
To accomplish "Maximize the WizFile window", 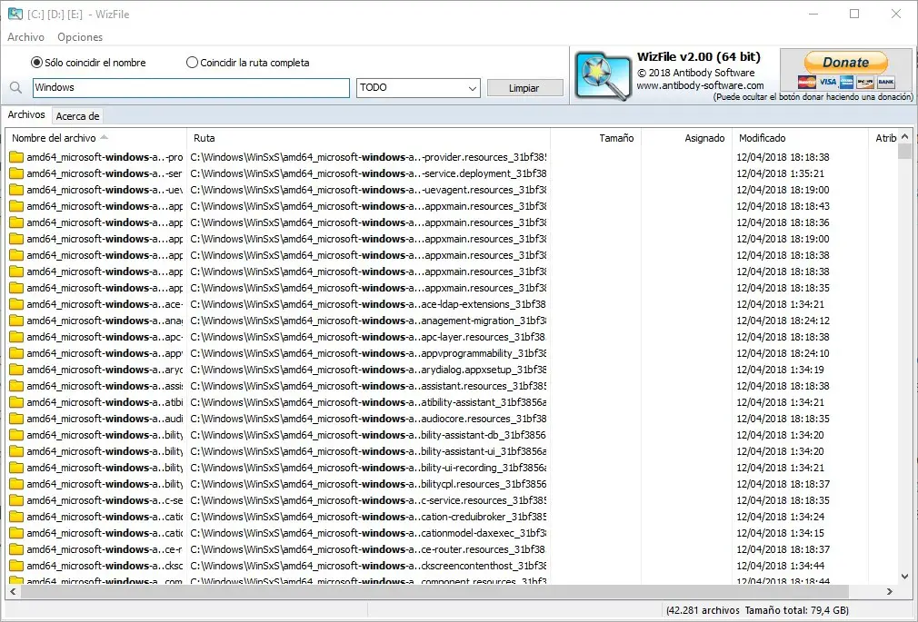I will (854, 14).
